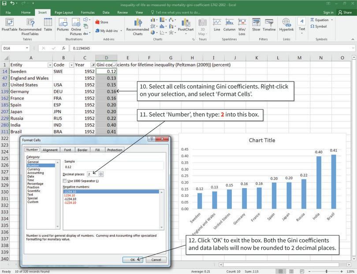
Task: Collapse the ribbon with the chevron
Action: tap(353, 39)
